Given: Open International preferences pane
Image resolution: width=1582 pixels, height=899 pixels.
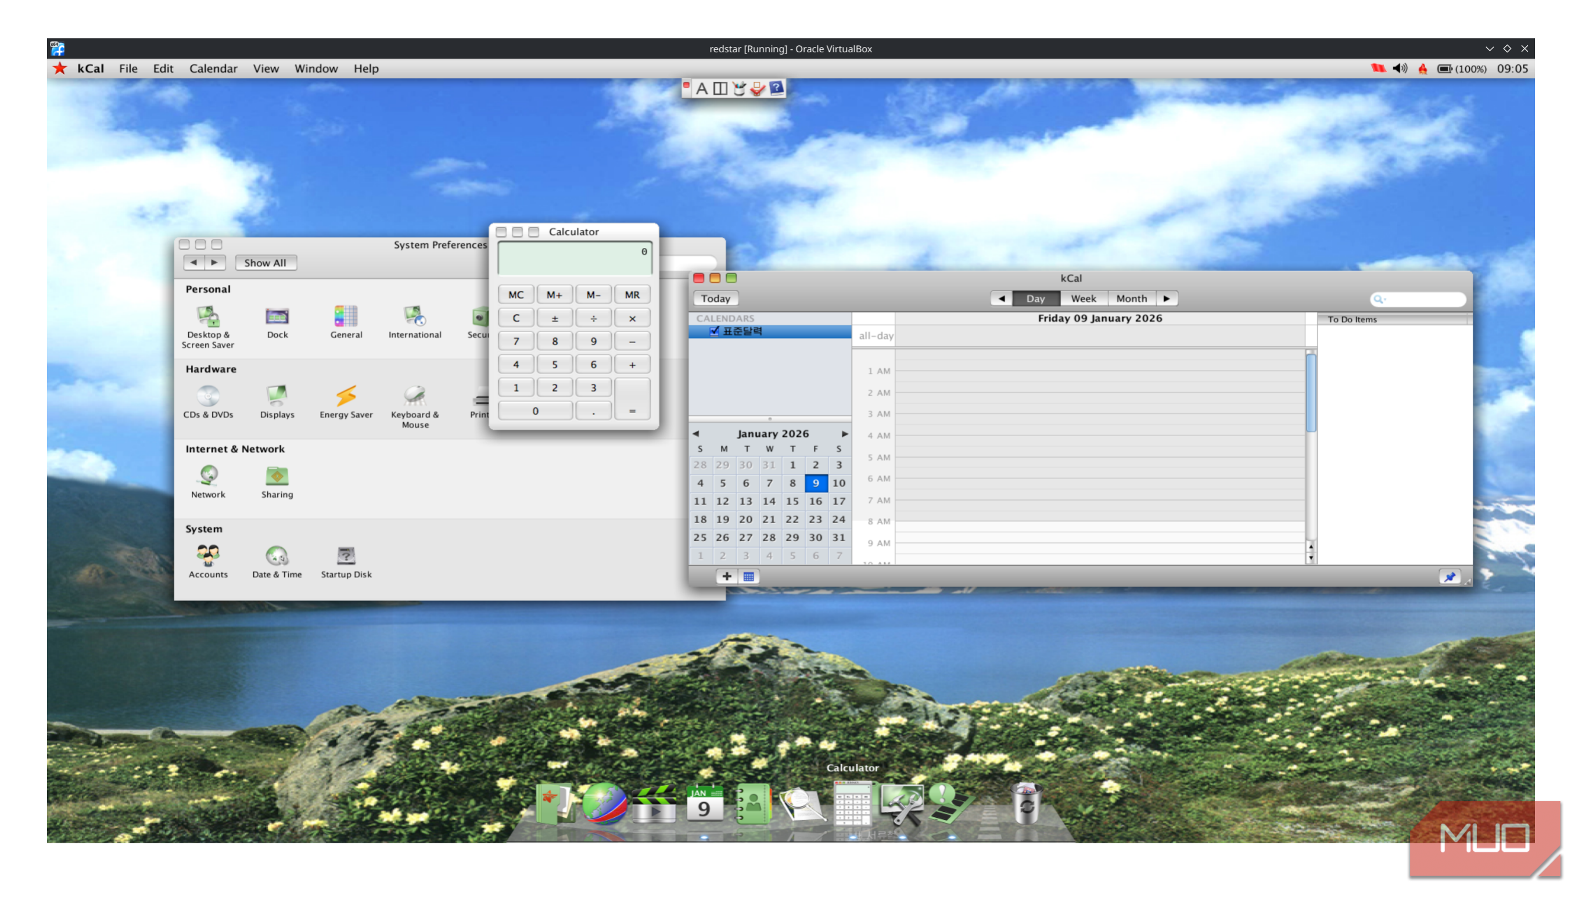Looking at the screenshot, I should click(x=414, y=322).
